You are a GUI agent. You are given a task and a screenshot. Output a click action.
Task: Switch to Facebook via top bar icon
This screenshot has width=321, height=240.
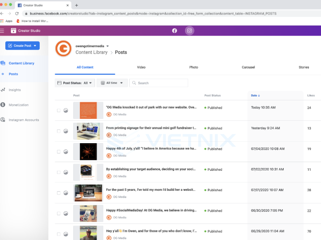click(x=175, y=31)
